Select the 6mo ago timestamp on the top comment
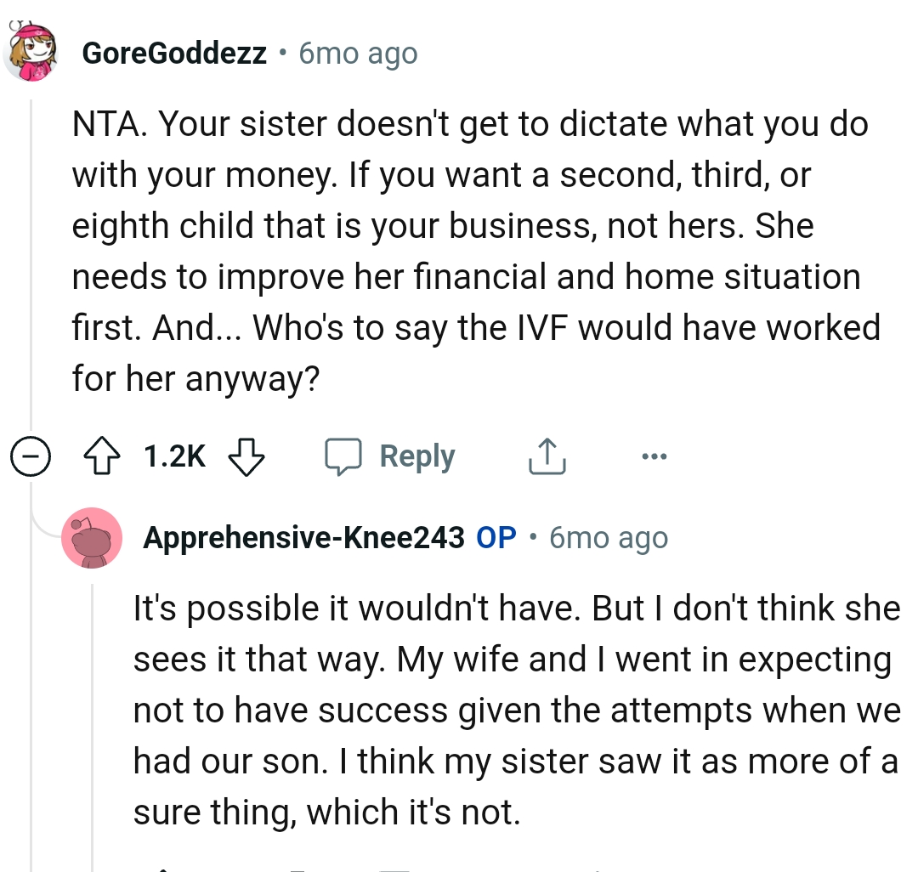918x872 pixels. click(x=357, y=53)
